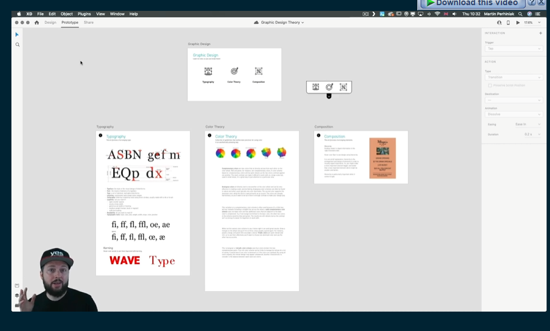
Task: Click black circle icon on Composition artboard
Action: click(318, 135)
